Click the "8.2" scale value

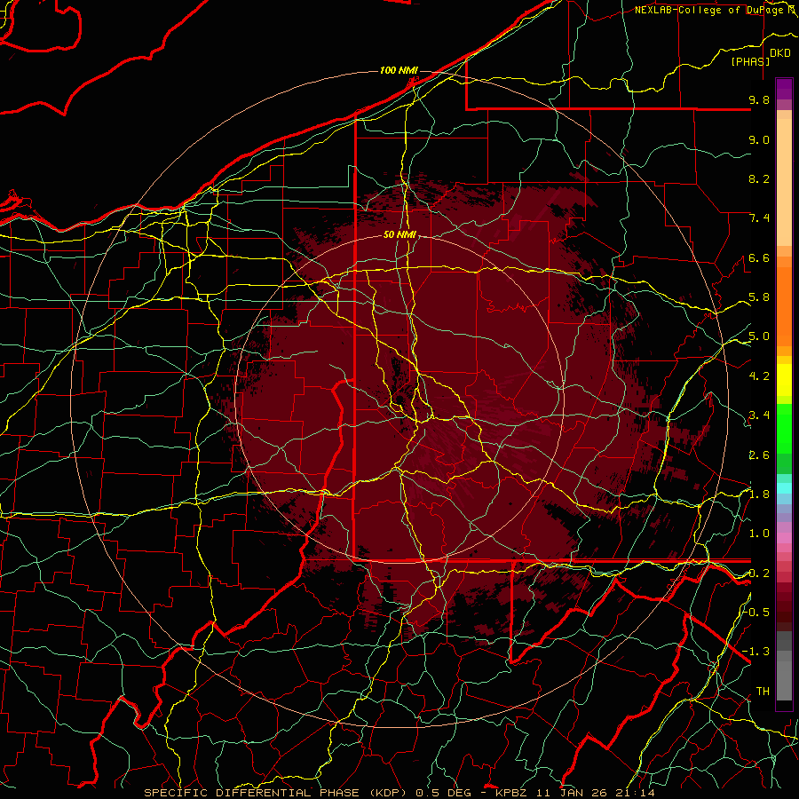coord(759,178)
